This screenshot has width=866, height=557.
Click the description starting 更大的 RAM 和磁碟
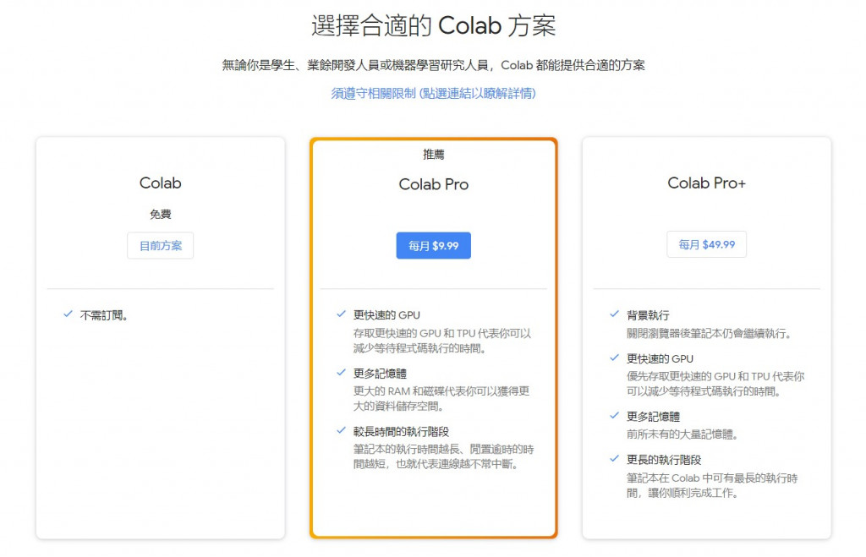[441, 399]
